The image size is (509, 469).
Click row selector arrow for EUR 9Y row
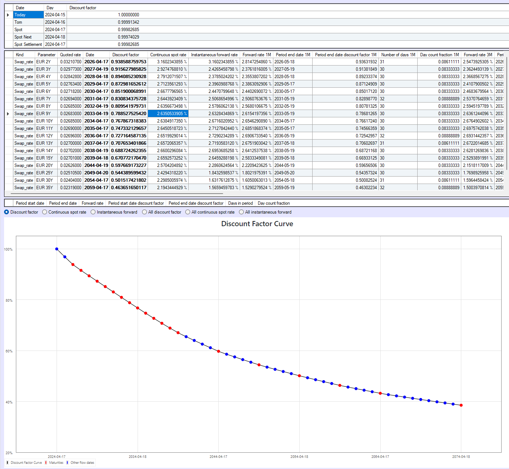pyautogui.click(x=9, y=114)
